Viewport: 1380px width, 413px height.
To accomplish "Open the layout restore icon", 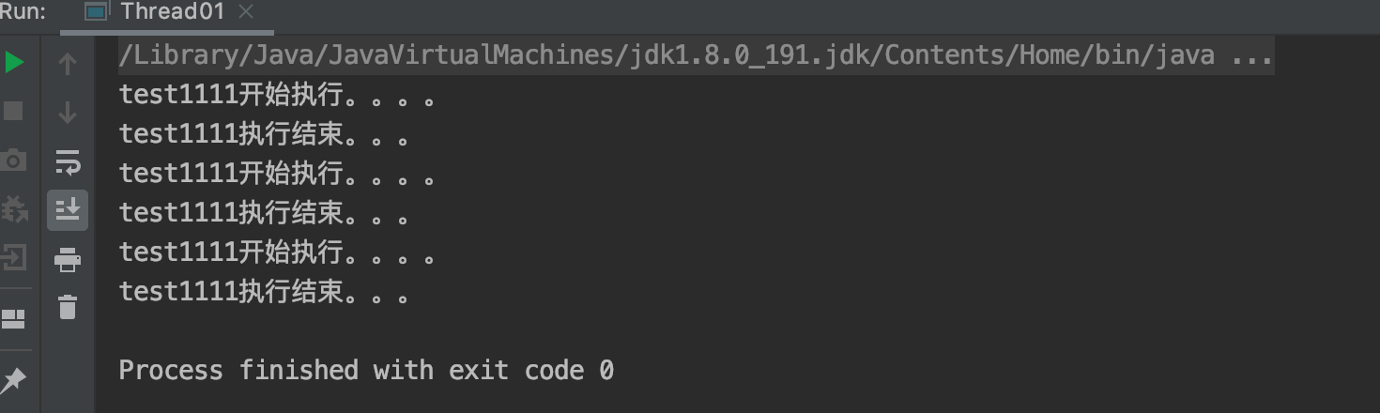I will (x=14, y=319).
